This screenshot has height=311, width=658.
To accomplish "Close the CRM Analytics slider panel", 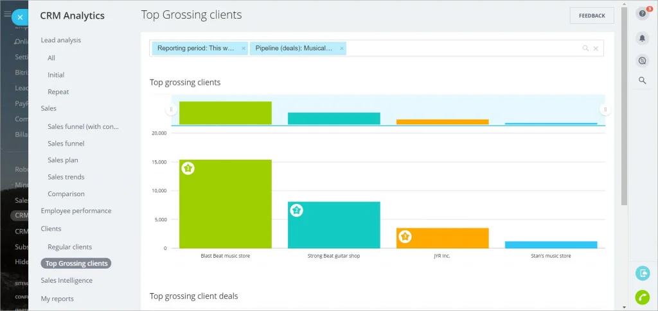I will pyautogui.click(x=20, y=17).
